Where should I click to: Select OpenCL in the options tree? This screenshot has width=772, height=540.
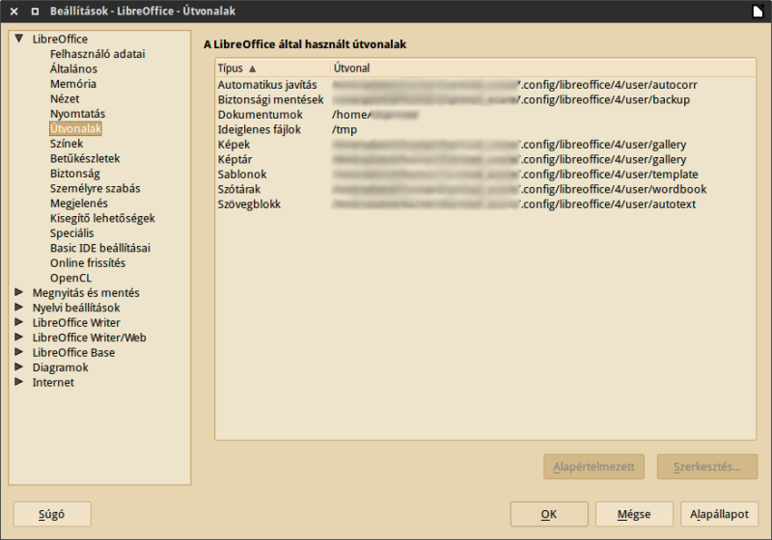(70, 278)
